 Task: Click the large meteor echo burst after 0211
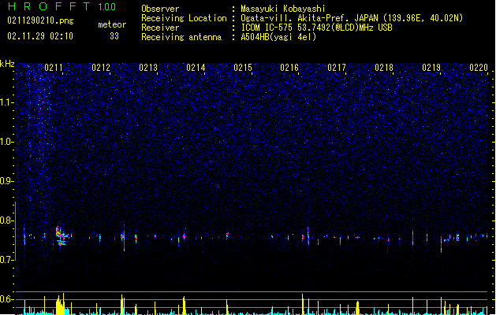pos(62,236)
